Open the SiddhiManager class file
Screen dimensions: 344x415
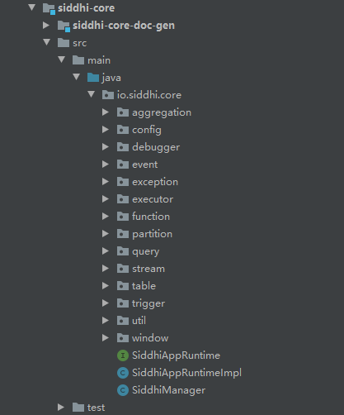pyautogui.click(x=168, y=390)
